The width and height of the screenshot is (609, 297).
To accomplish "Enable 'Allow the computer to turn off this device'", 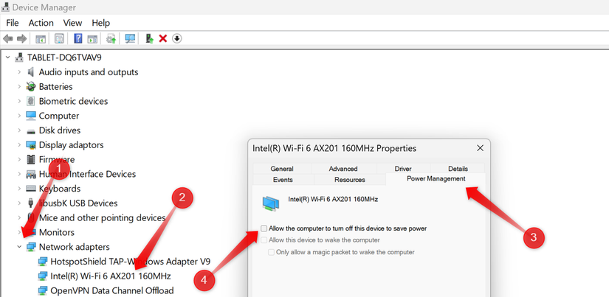I will click(x=264, y=228).
